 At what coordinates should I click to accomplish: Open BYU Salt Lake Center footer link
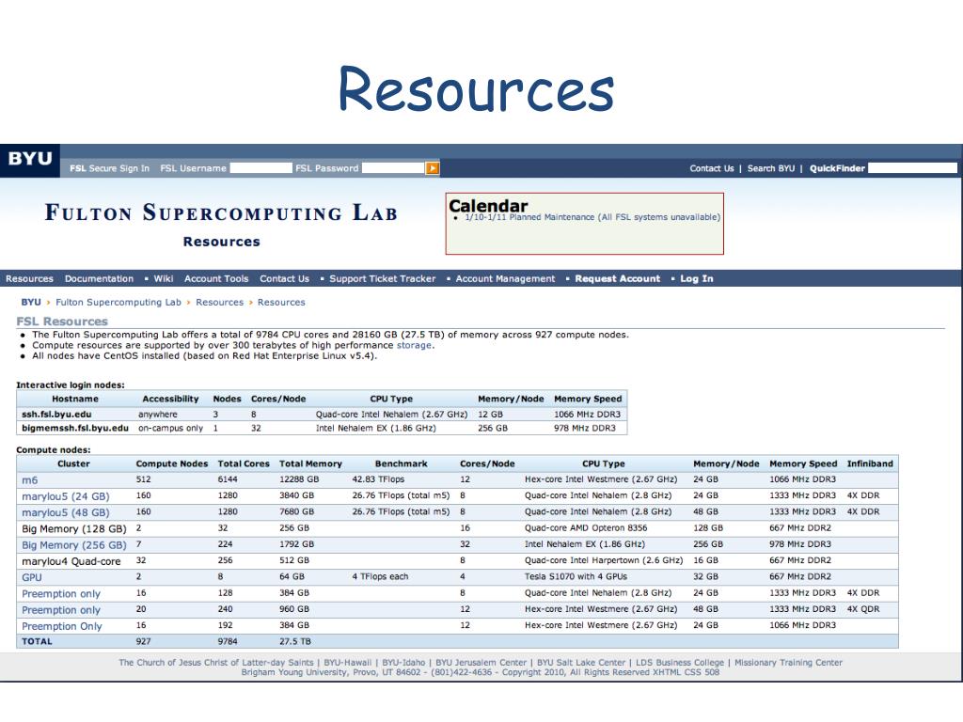tap(581, 663)
